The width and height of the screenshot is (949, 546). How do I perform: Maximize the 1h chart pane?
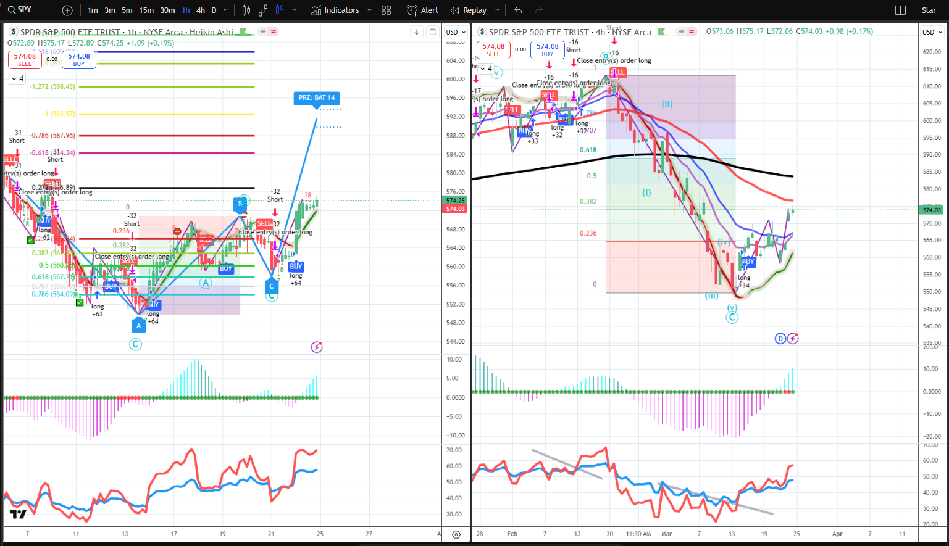click(433, 32)
